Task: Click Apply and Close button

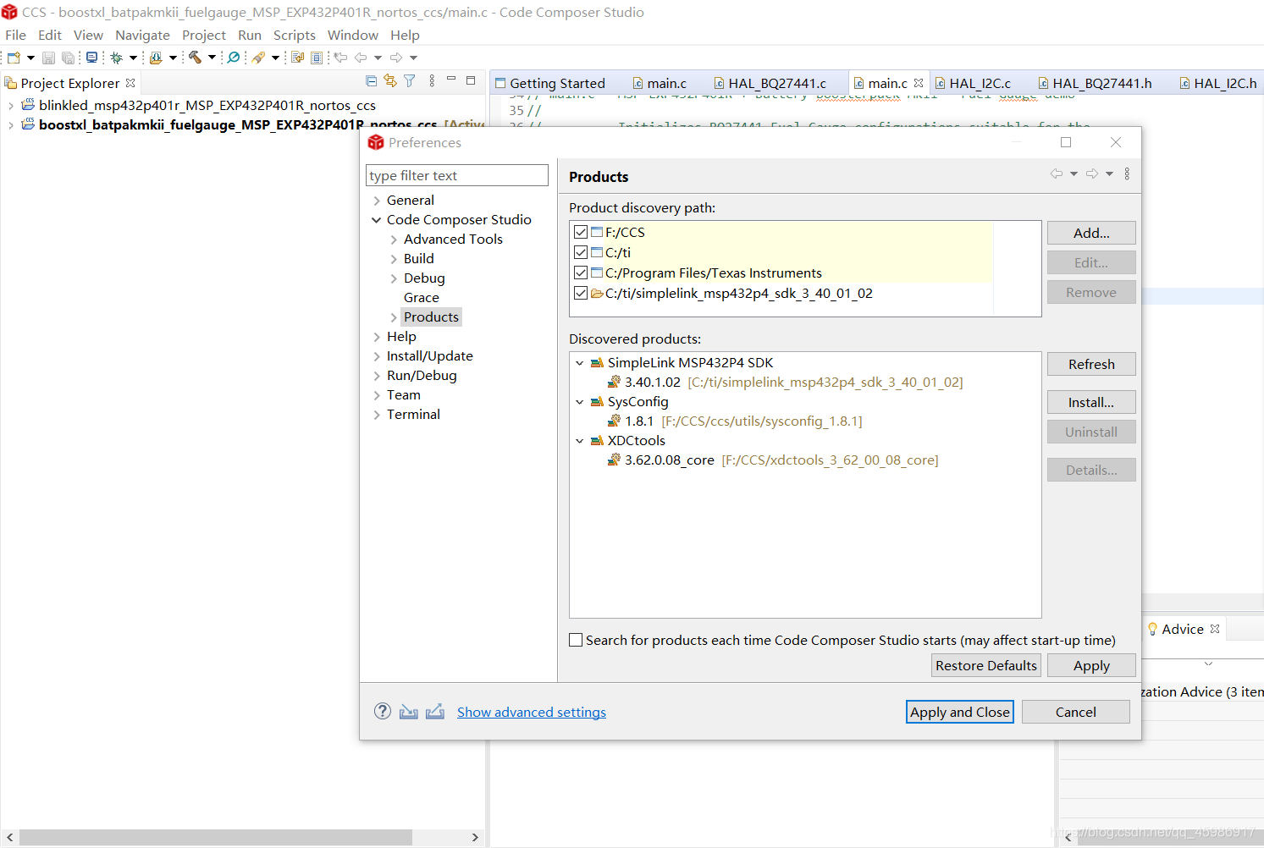Action: point(960,712)
